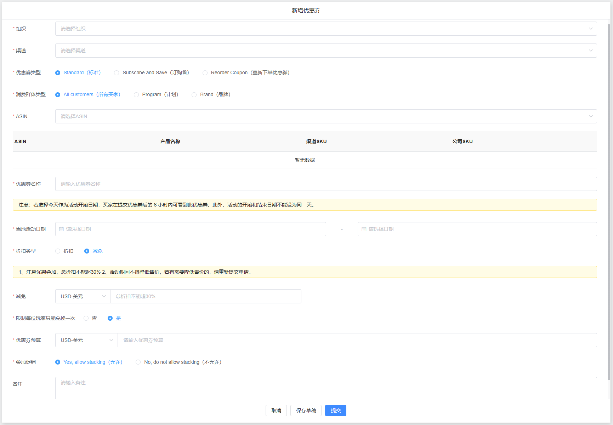Choose No, do not allow stacking

click(x=138, y=362)
